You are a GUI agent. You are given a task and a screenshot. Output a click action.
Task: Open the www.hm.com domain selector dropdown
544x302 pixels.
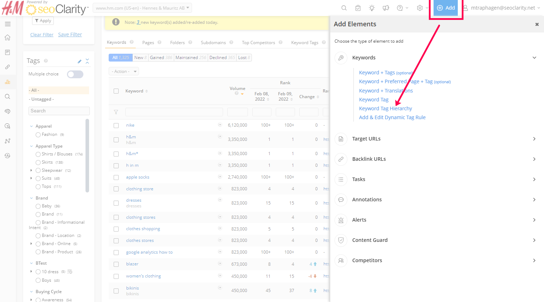pos(142,8)
